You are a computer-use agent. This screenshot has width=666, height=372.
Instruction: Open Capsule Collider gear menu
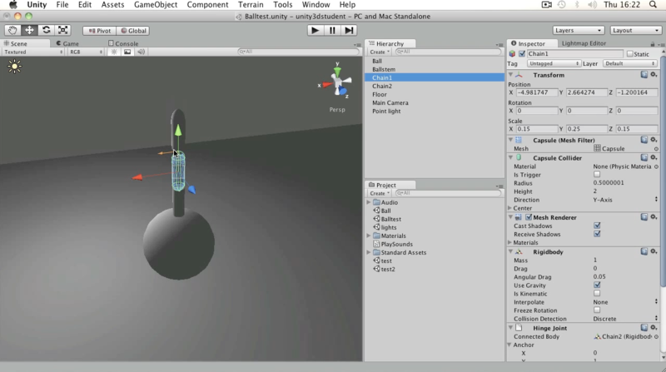pyautogui.click(x=654, y=157)
